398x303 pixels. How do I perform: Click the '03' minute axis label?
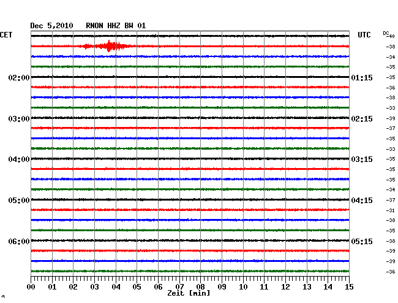click(x=94, y=286)
